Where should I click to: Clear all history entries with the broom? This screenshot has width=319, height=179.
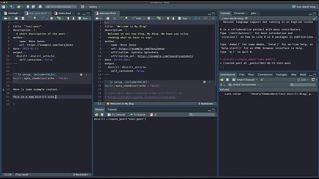tap(156, 115)
